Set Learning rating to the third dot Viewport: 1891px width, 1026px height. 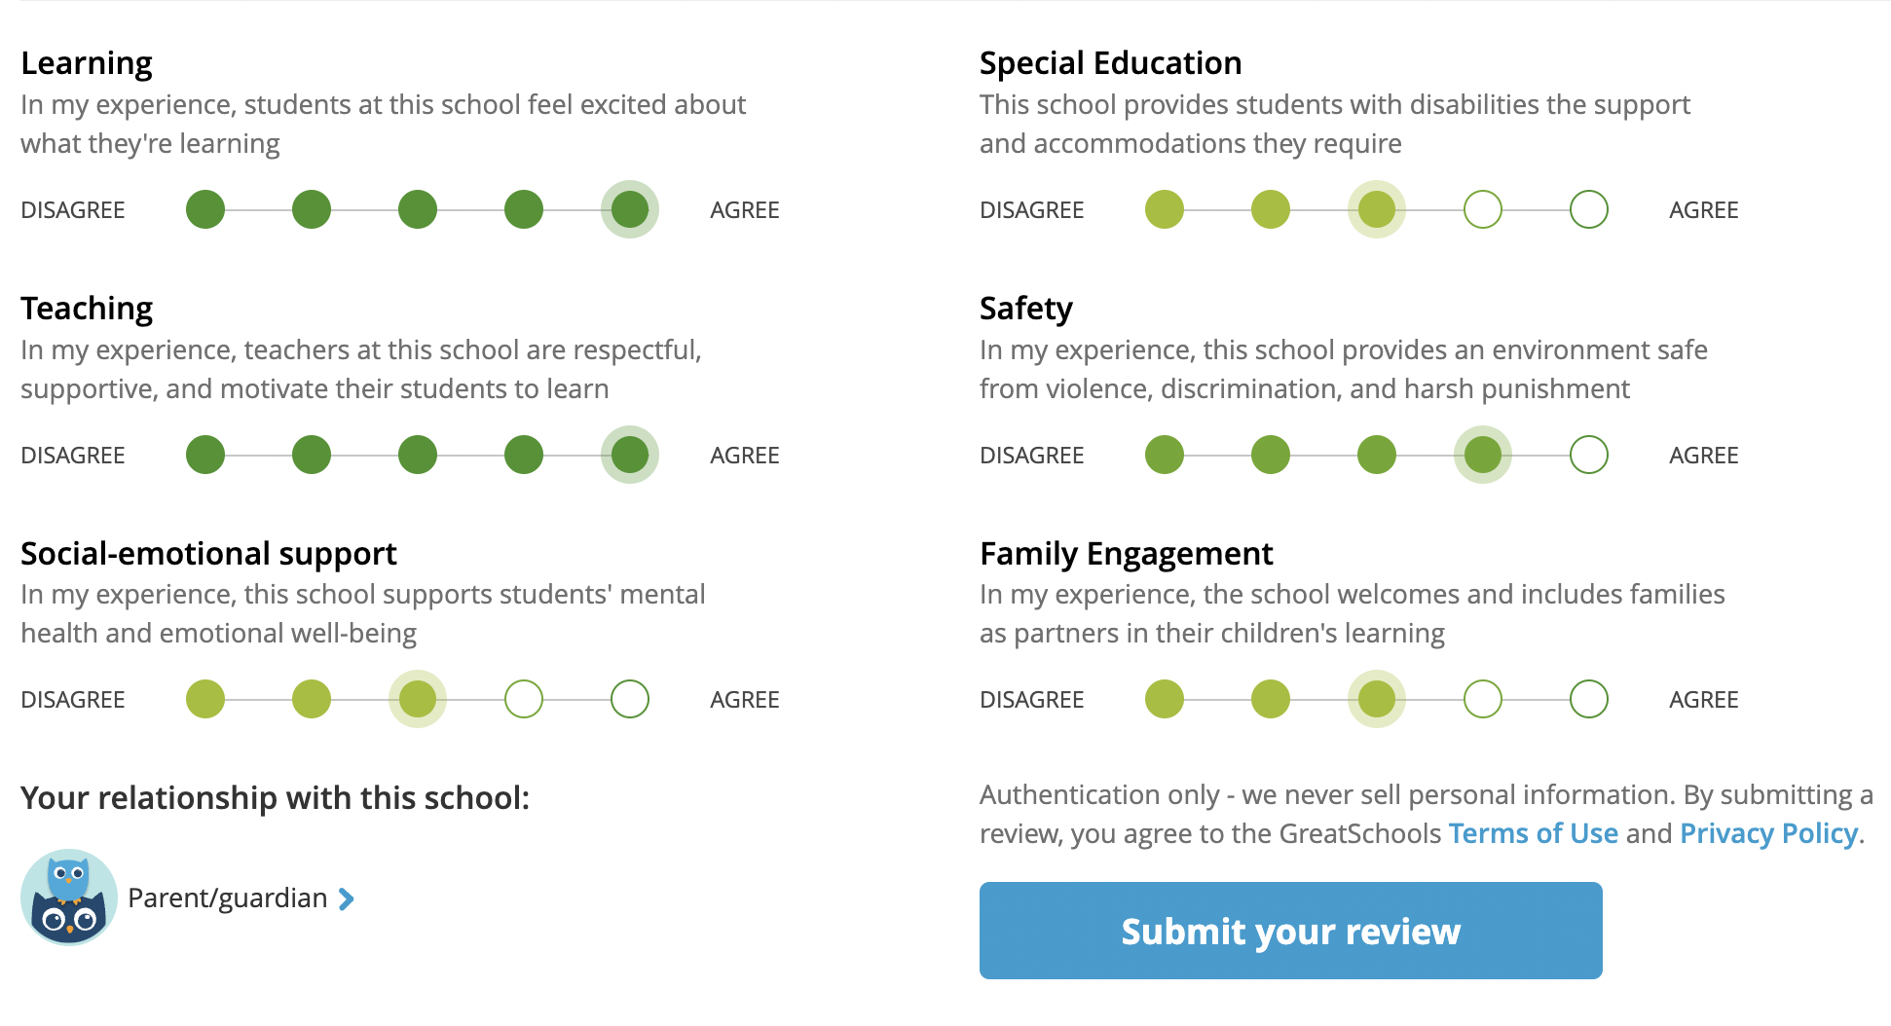tap(418, 209)
